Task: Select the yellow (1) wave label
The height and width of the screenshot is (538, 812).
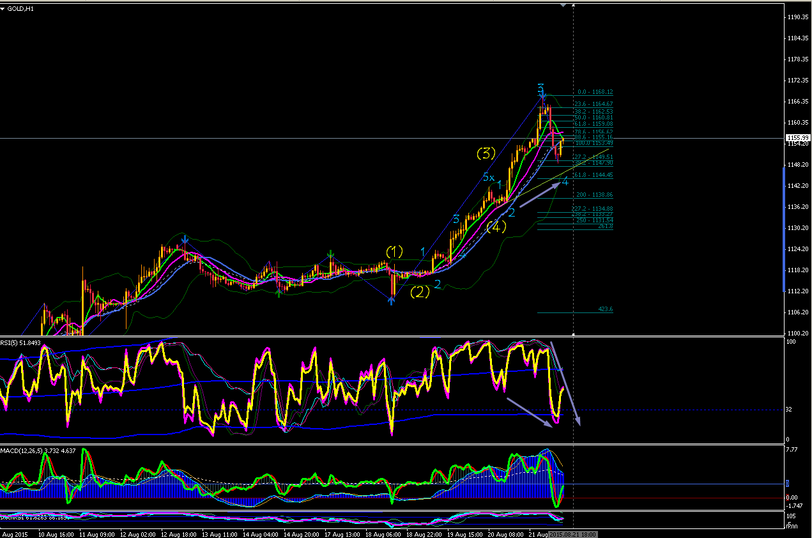Action: (394, 252)
